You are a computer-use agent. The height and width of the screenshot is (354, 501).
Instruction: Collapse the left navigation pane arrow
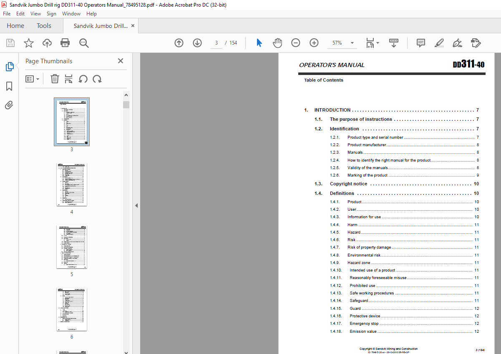[136, 205]
